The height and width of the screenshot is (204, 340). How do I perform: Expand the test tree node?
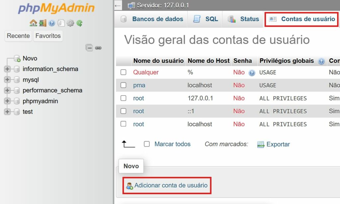pos(7,112)
